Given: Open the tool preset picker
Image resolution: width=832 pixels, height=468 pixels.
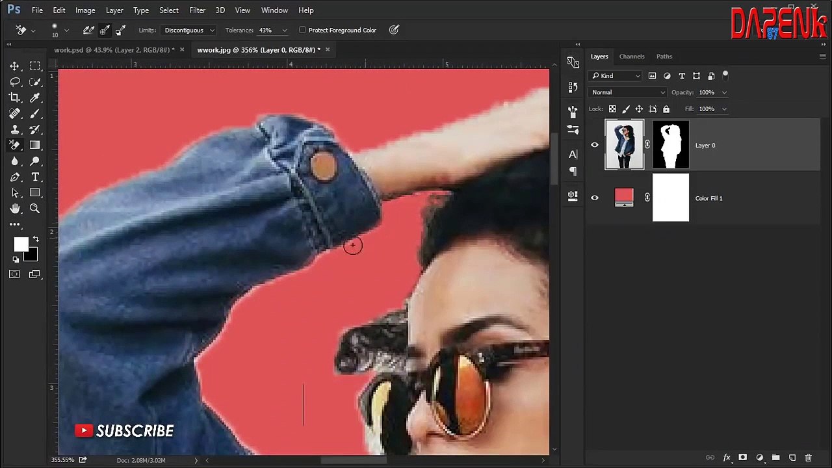Looking at the screenshot, I should (x=25, y=30).
